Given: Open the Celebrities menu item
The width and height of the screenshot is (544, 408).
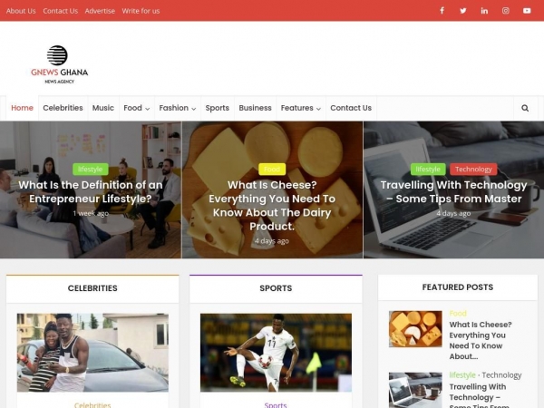Looking at the screenshot, I should [63, 108].
